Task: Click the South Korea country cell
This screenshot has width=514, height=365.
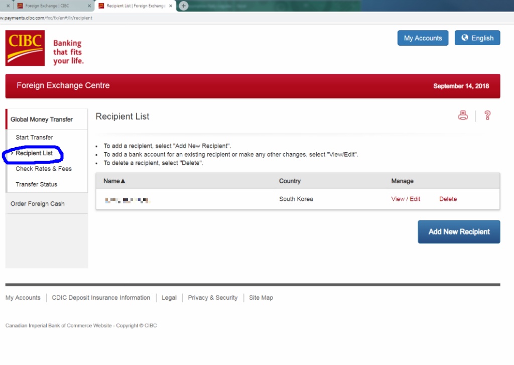Action: [x=296, y=199]
